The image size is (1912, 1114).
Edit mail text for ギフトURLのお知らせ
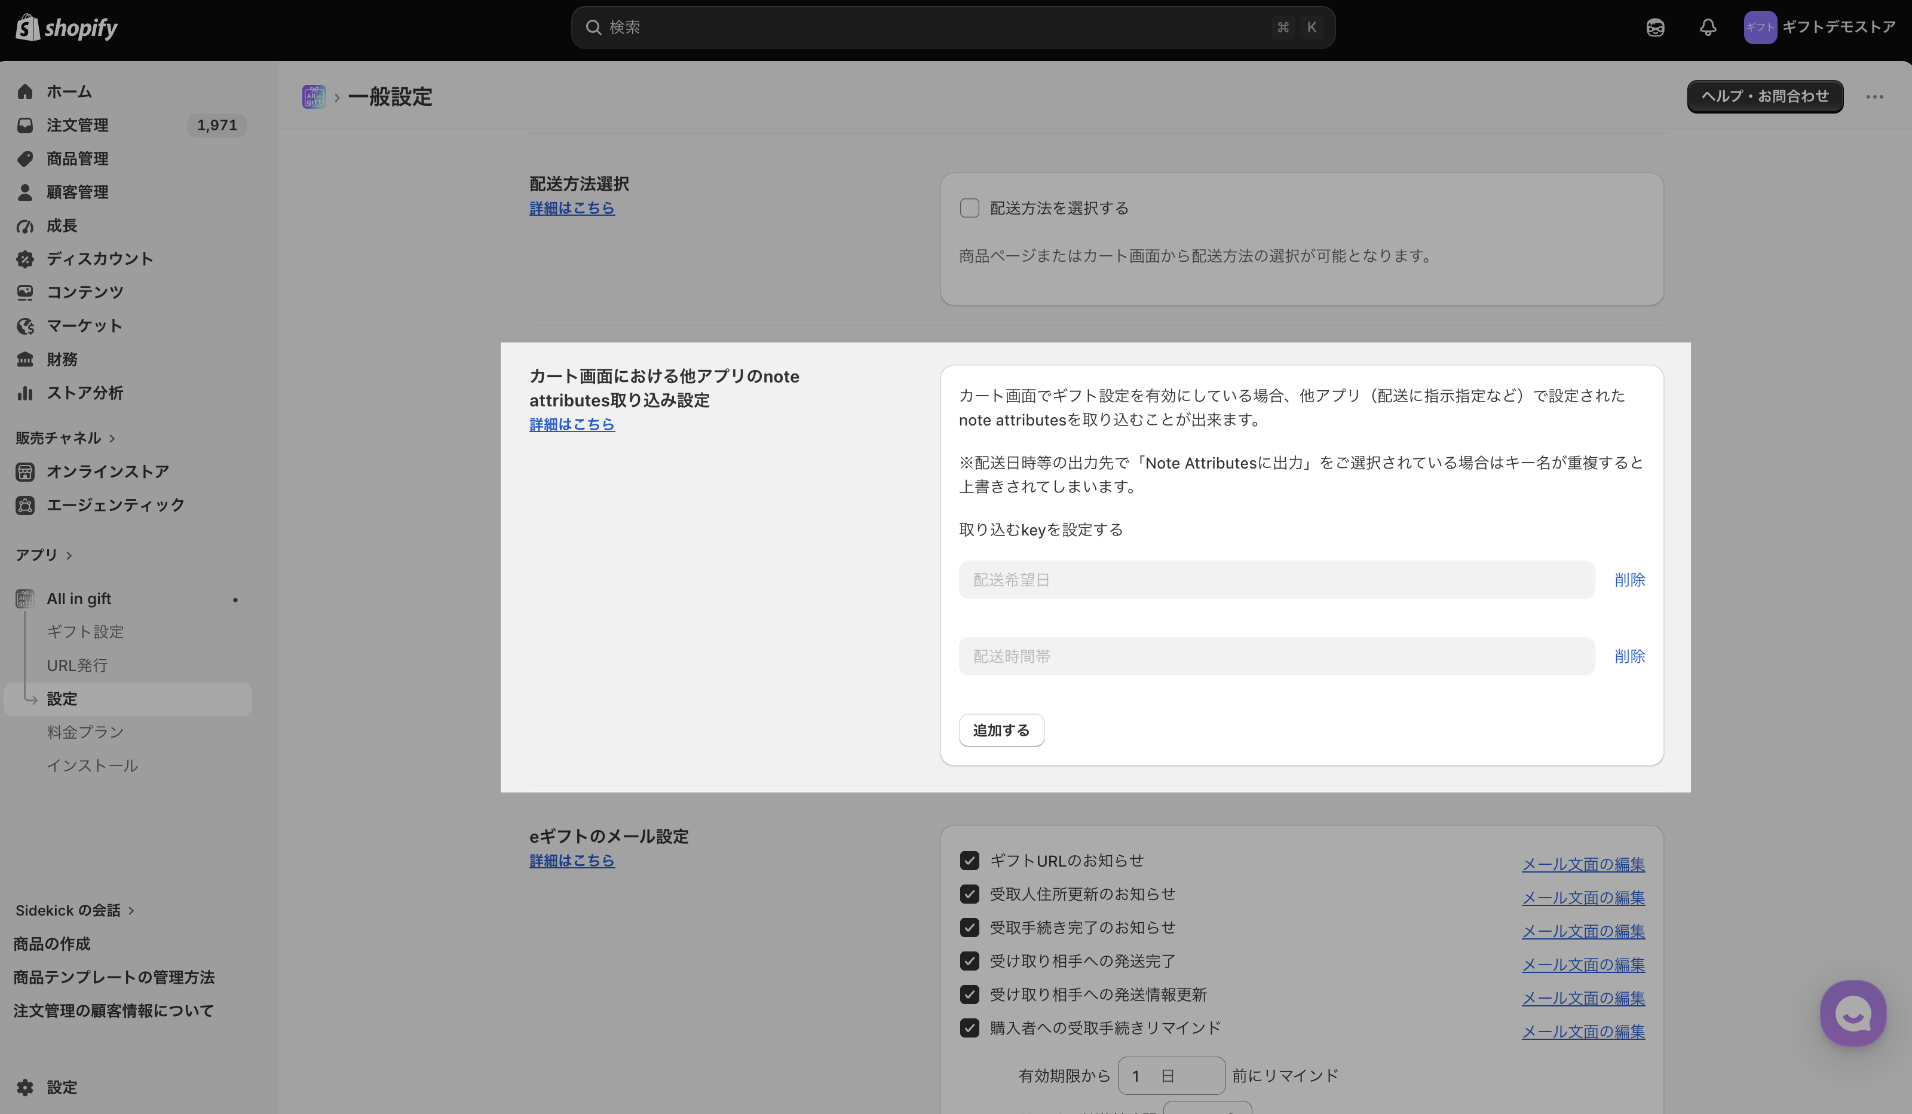click(1583, 864)
